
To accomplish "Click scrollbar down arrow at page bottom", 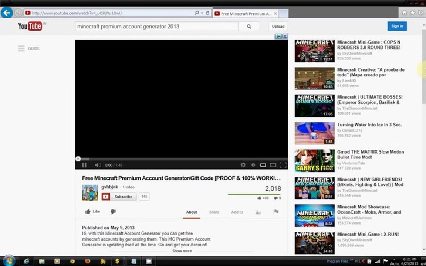I will click(424, 249).
